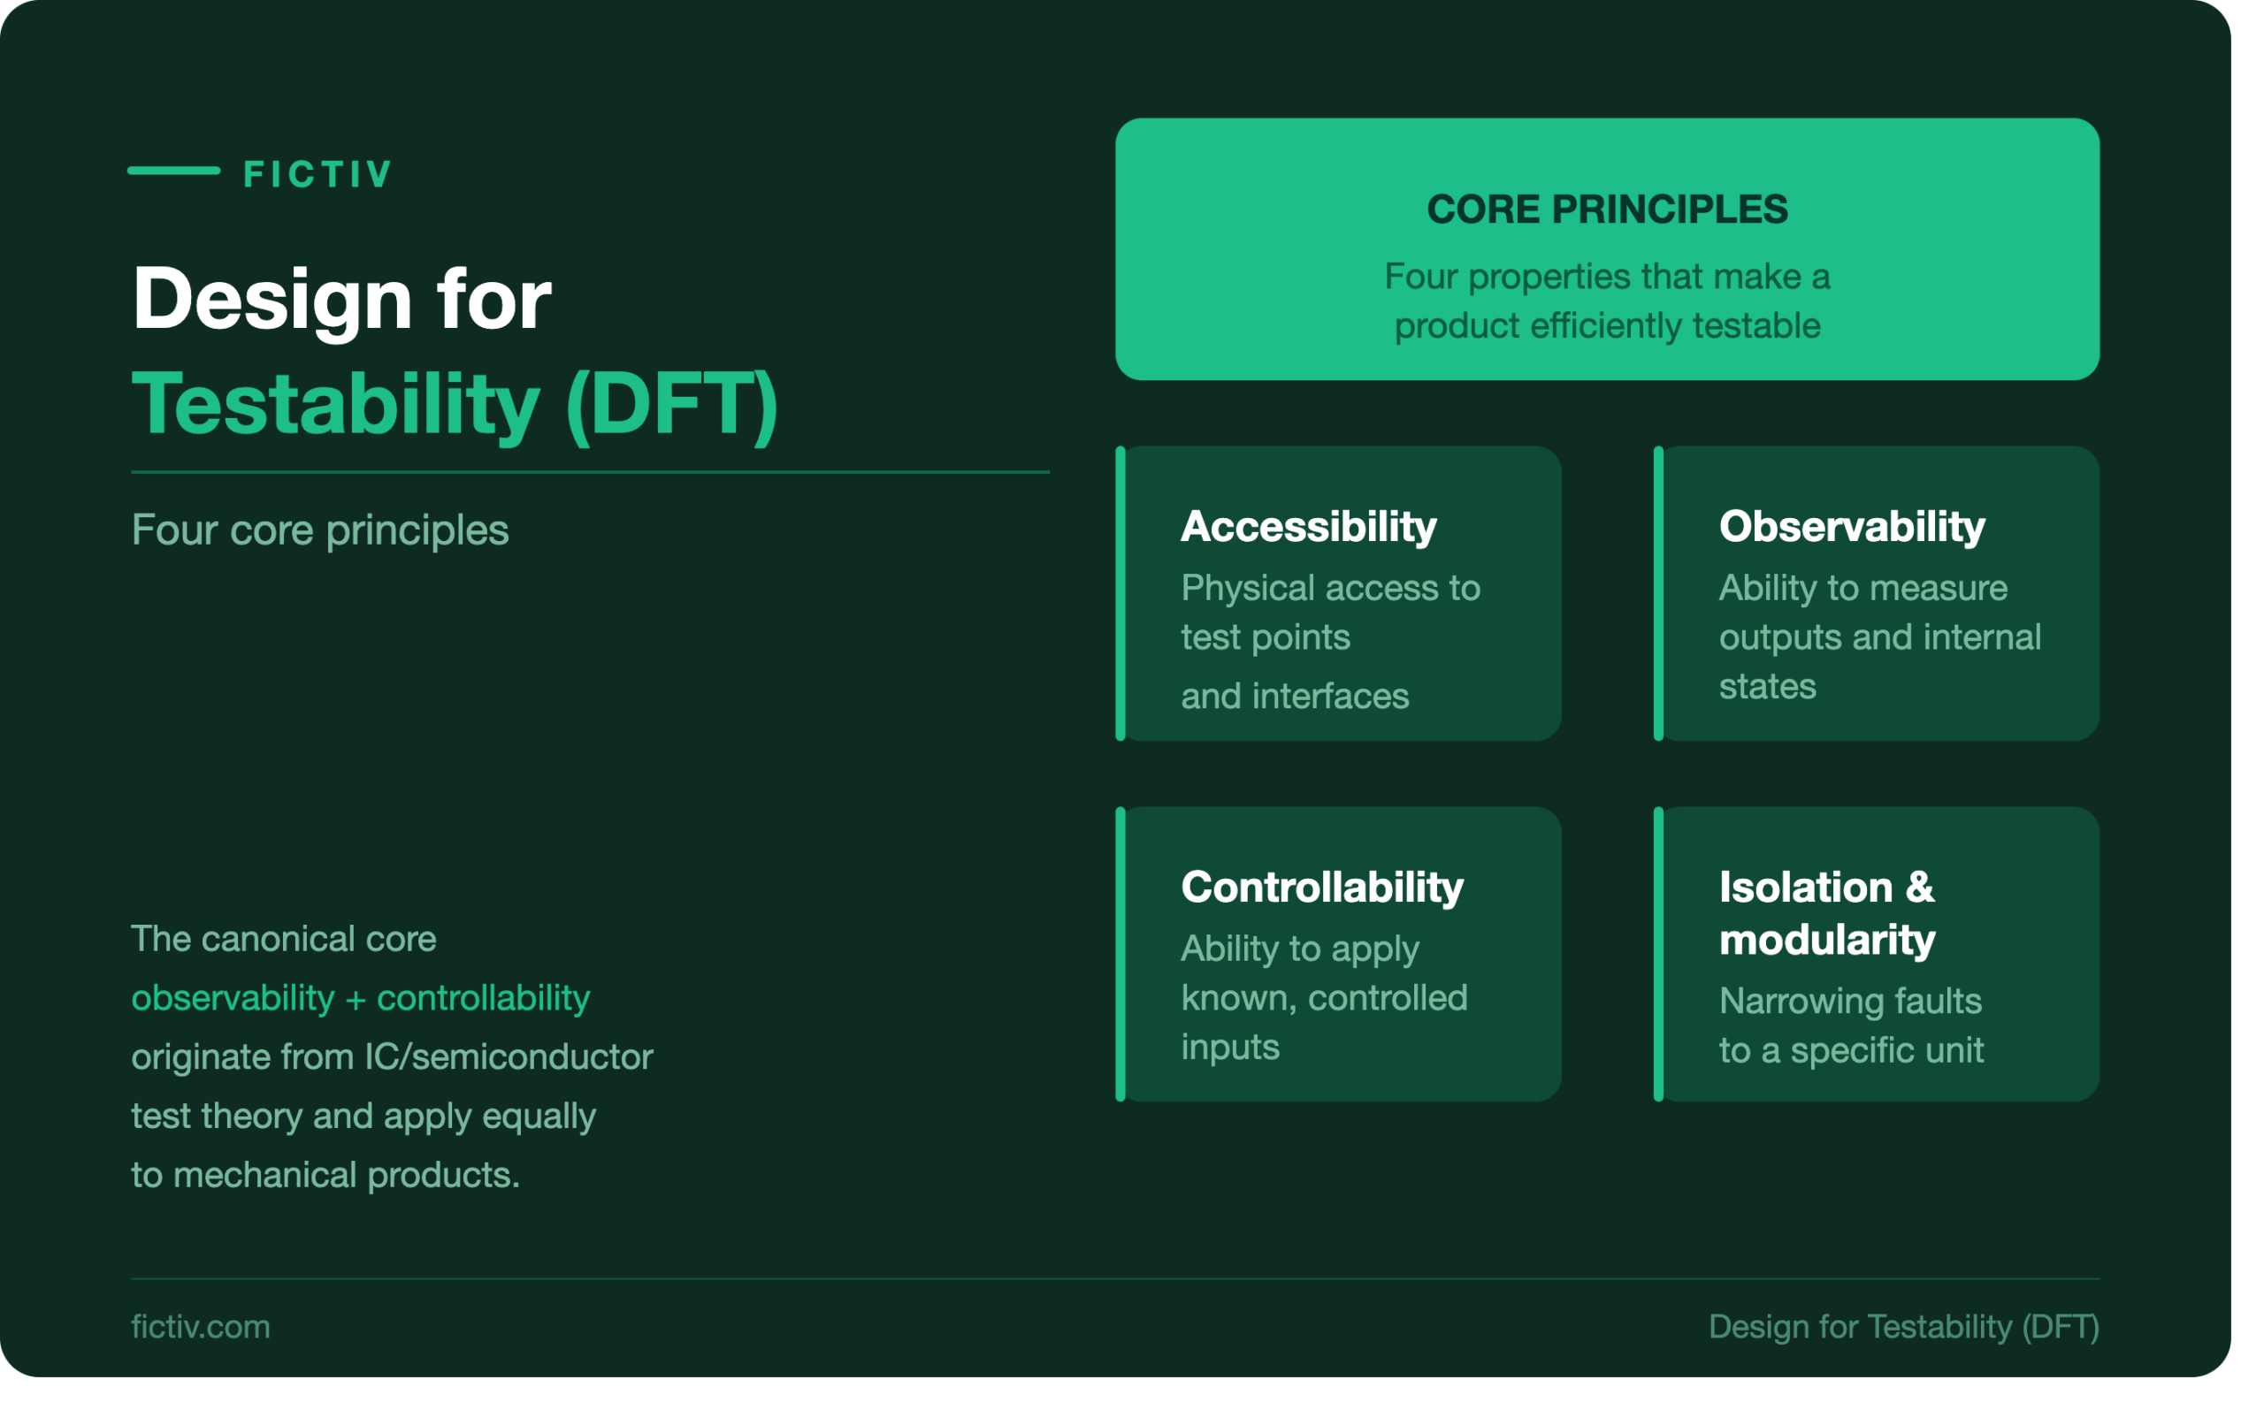Screen dimensions: 2264x1410
Task: Click the 'CORE PRINCIPLES' banner heading
Action: pos(1607,210)
